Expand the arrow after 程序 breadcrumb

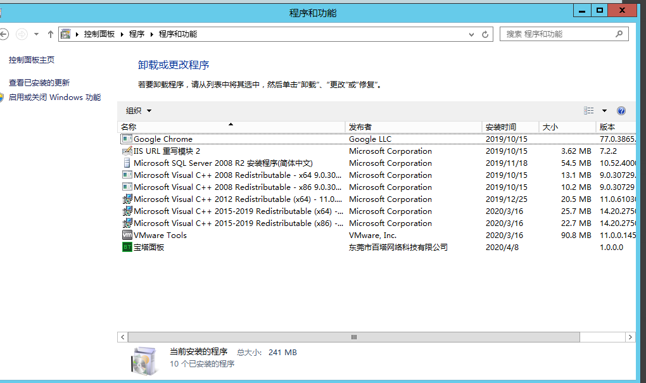point(151,34)
